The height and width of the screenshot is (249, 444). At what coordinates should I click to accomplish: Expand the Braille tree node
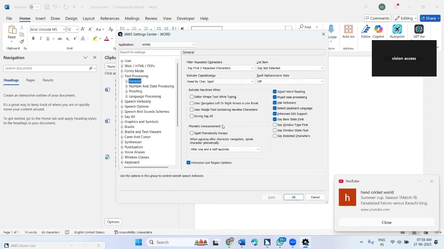122,127
